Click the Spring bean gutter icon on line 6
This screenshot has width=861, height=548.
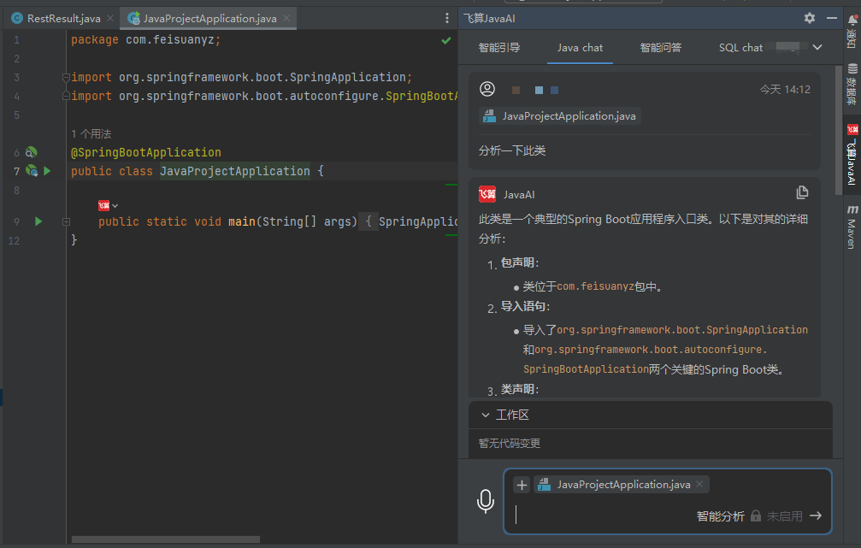point(32,152)
